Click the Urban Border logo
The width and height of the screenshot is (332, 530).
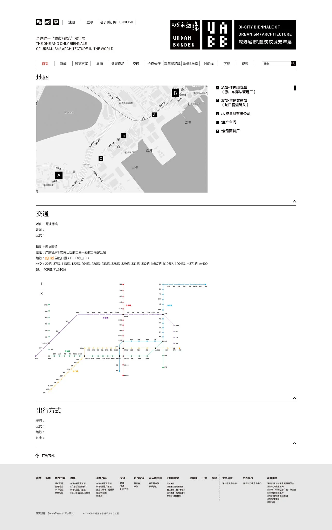[x=185, y=35]
